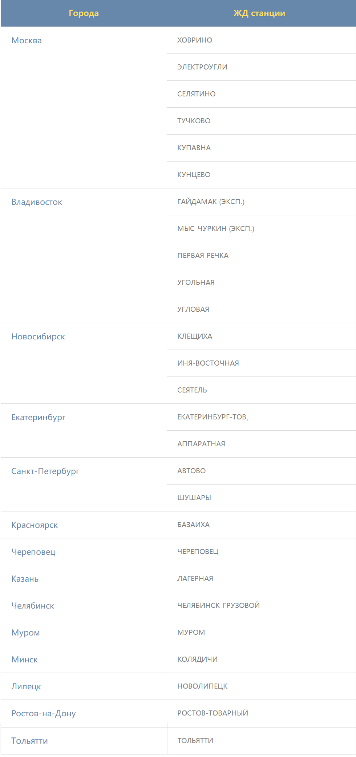Open the Челябинск city link
The image size is (356, 757).
(x=33, y=606)
